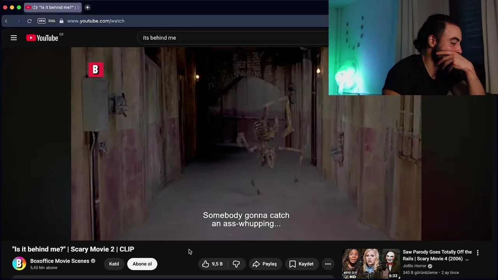
Task: Open options menu for Saw Parody video
Action: (478, 253)
